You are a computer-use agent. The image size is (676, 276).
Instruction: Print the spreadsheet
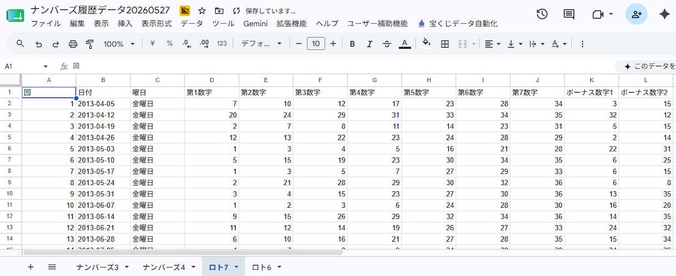coord(73,44)
